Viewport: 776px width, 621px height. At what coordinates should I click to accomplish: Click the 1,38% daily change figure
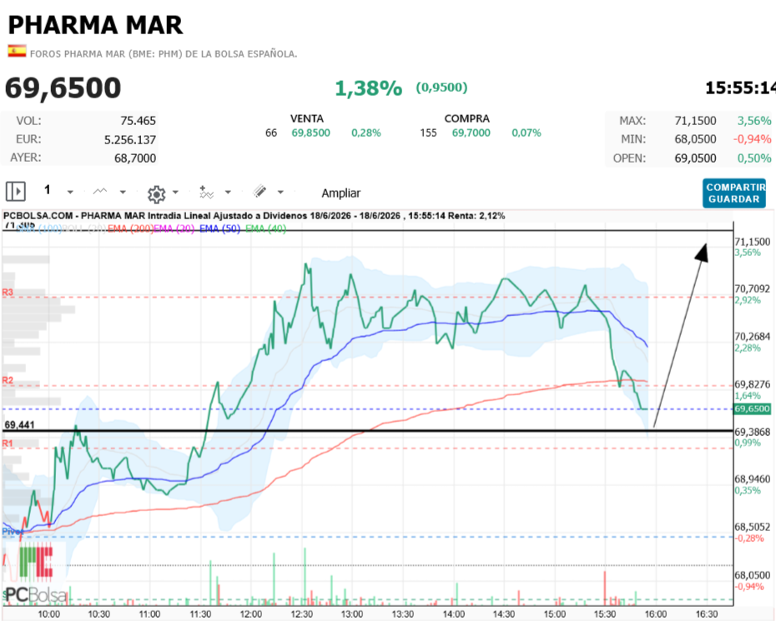[369, 88]
